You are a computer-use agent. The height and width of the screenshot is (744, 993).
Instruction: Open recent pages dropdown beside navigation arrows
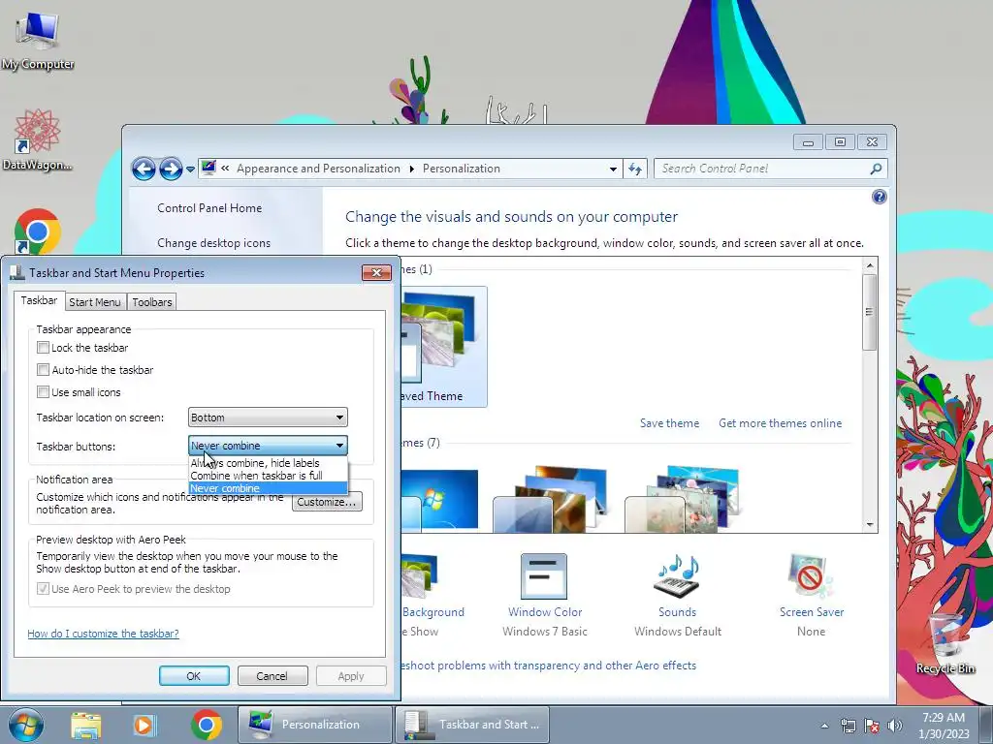click(x=190, y=170)
